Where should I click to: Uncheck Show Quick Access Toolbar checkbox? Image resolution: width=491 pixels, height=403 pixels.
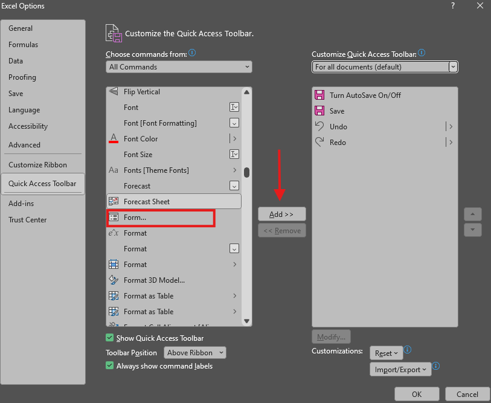pyautogui.click(x=110, y=338)
